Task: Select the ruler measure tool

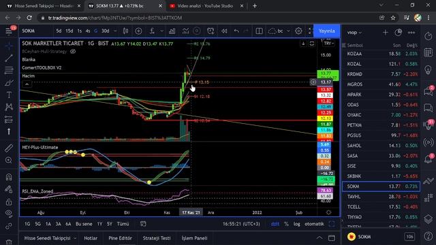Action: 9,148
